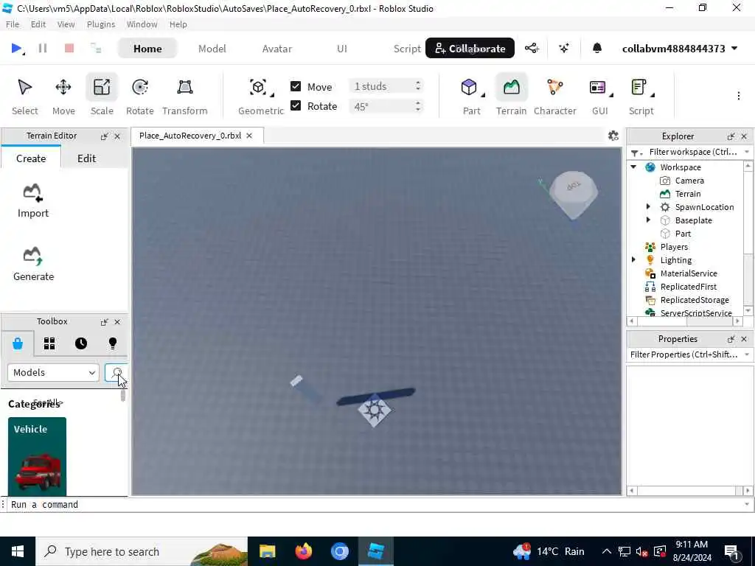The width and height of the screenshot is (755, 566).
Task: Select Terrain in the Explorer tree
Action: [688, 194]
